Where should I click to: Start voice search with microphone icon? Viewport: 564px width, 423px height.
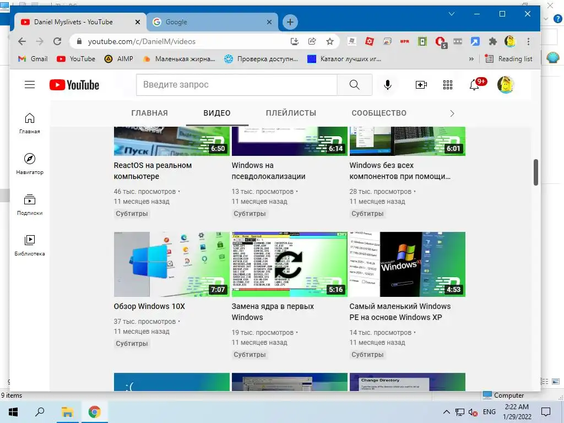click(387, 85)
